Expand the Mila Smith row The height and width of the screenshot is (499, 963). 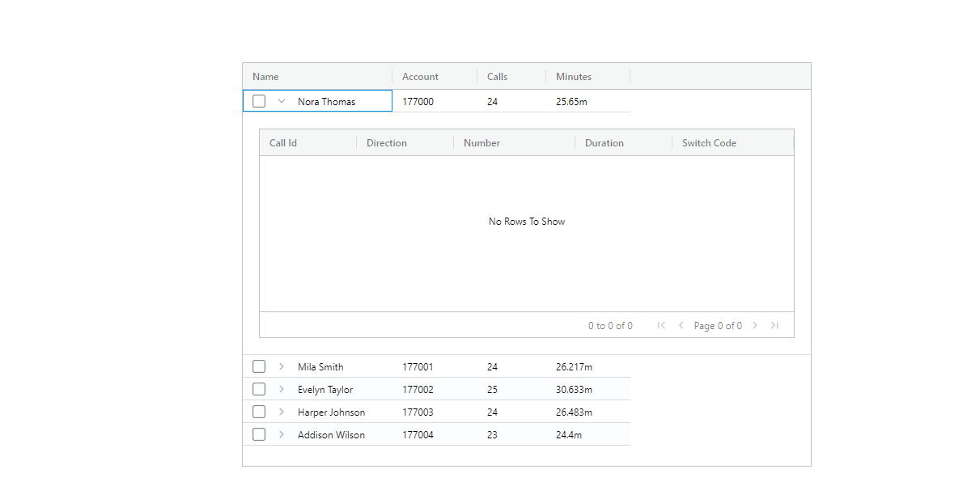click(x=281, y=366)
